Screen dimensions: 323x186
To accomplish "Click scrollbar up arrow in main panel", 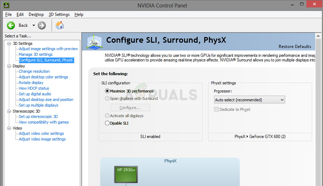I will (x=318, y=36).
